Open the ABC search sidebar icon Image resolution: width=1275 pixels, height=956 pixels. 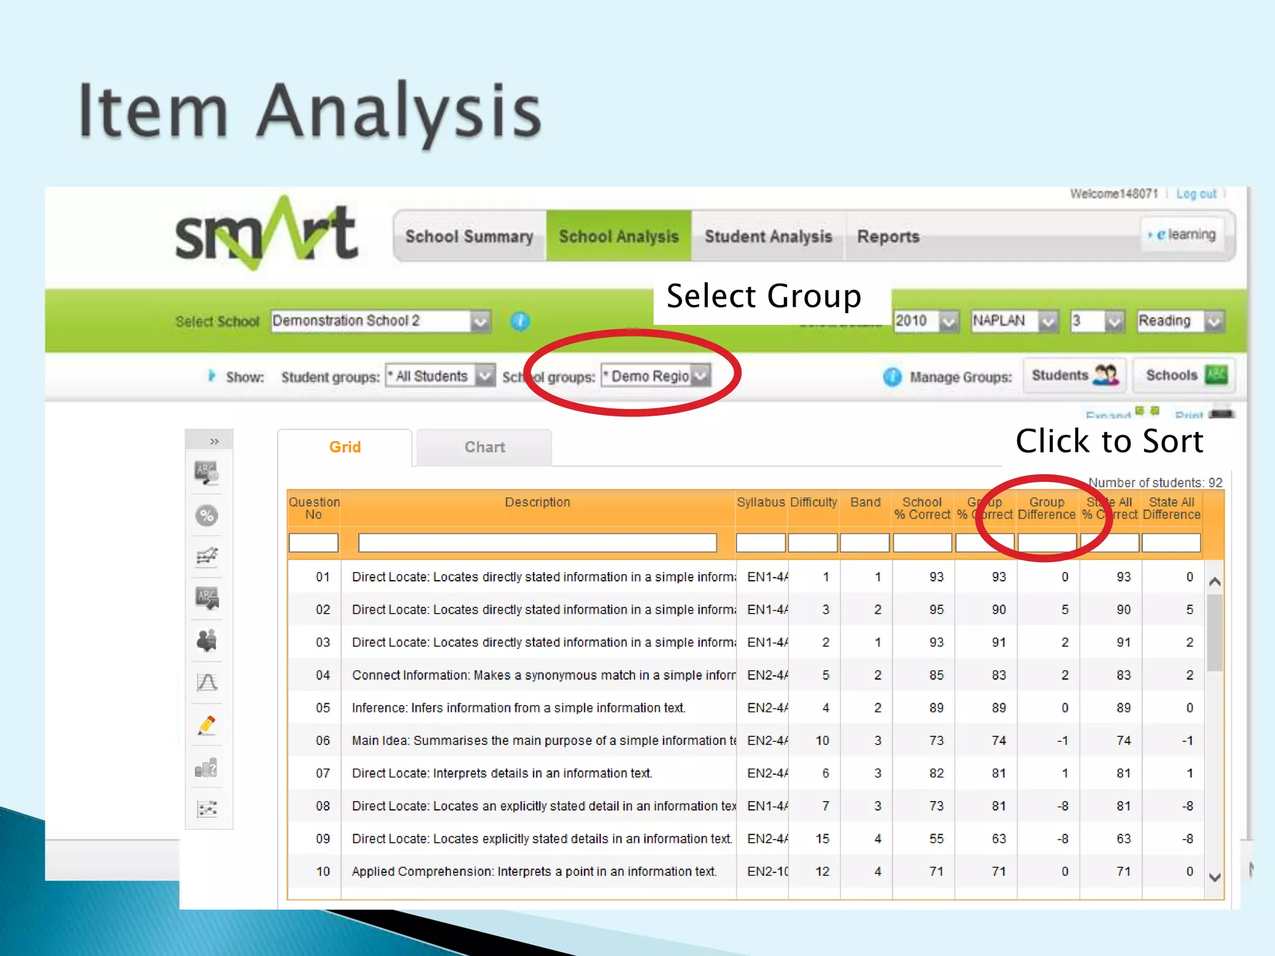coord(207,473)
